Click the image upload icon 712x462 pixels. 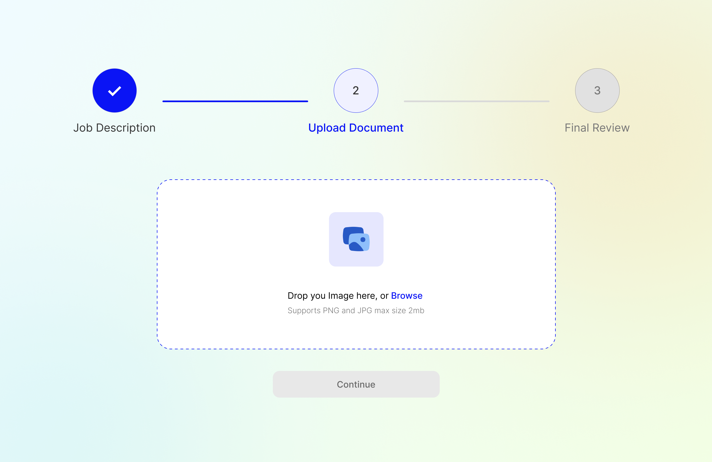click(356, 239)
